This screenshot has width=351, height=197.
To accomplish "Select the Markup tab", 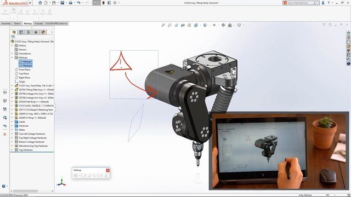I will 28,24.
